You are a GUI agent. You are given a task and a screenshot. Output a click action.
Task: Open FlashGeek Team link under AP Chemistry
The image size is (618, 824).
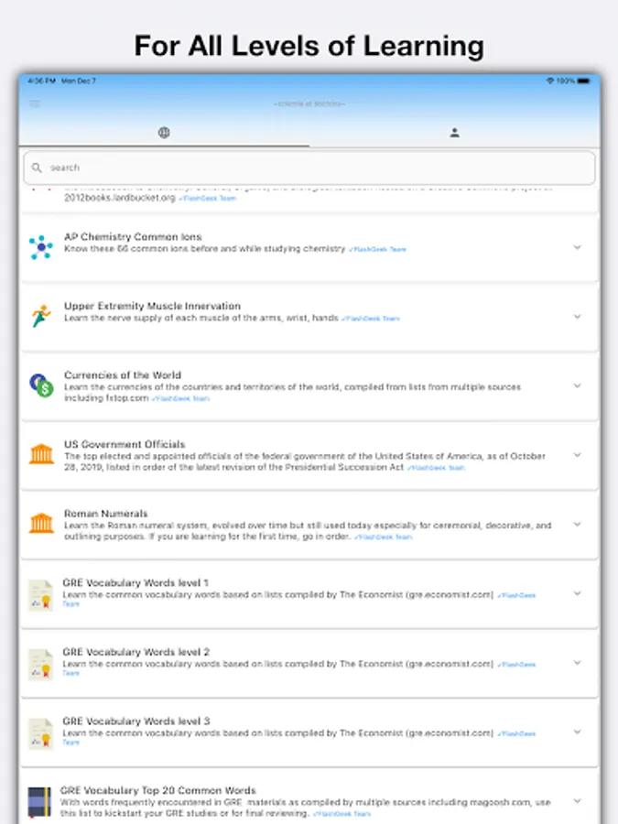(377, 250)
